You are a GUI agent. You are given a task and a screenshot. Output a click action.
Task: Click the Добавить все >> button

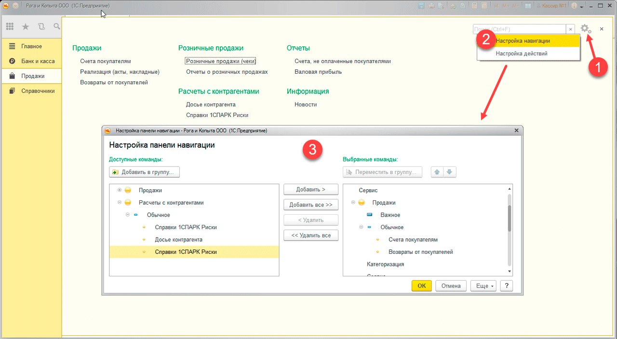311,205
